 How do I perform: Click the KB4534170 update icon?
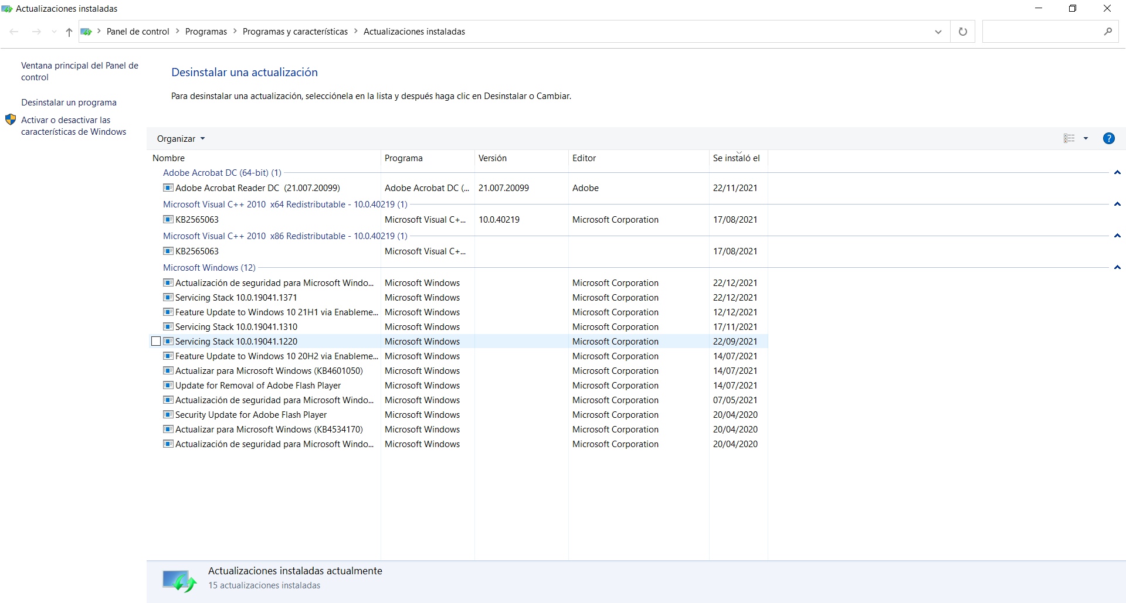[x=168, y=430]
